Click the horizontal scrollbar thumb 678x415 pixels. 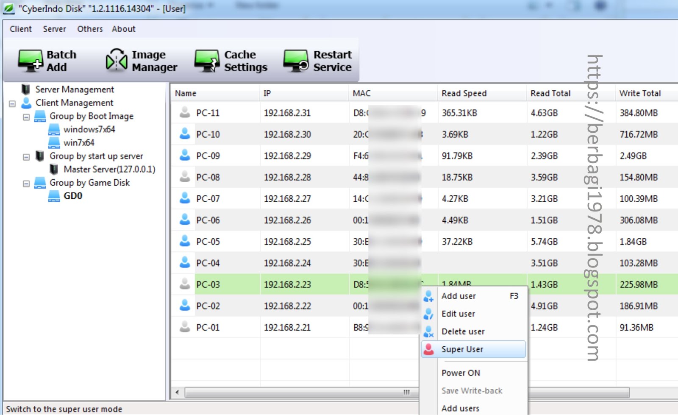(x=406, y=392)
